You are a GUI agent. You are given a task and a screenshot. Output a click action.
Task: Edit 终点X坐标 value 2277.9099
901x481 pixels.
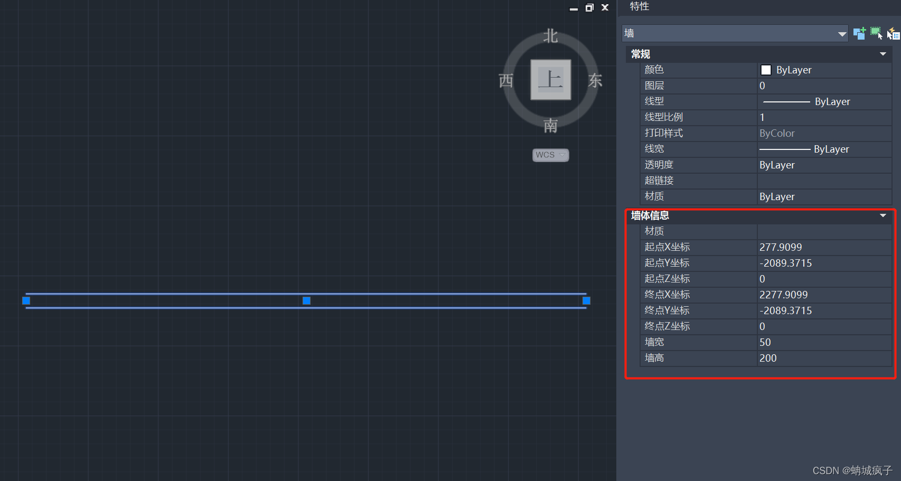tap(824, 295)
